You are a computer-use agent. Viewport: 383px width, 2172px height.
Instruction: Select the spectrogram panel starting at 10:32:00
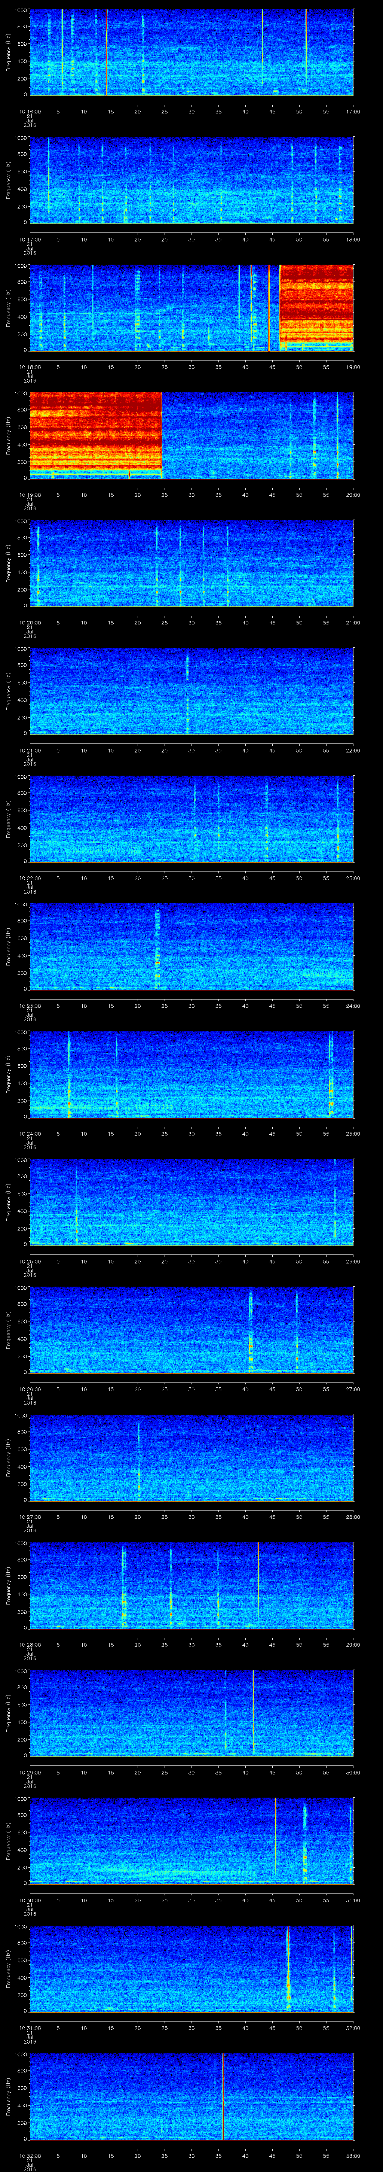click(191, 2097)
